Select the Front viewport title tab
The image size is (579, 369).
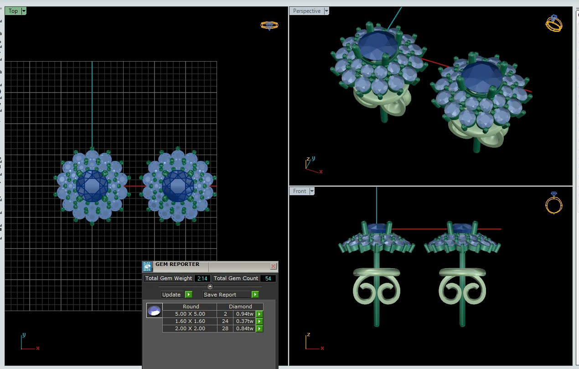point(299,191)
